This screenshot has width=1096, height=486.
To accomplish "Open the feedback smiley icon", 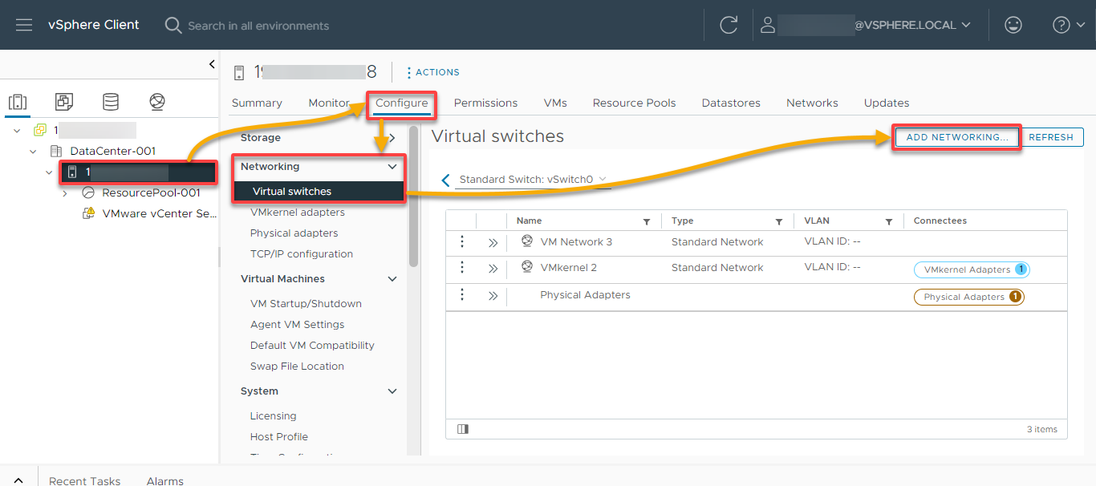I will [1013, 25].
